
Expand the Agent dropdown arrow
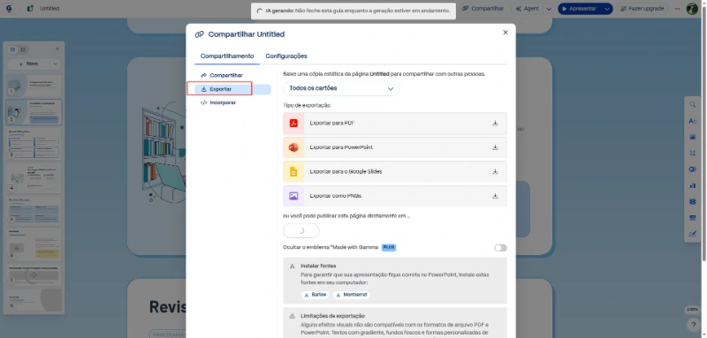pos(549,9)
